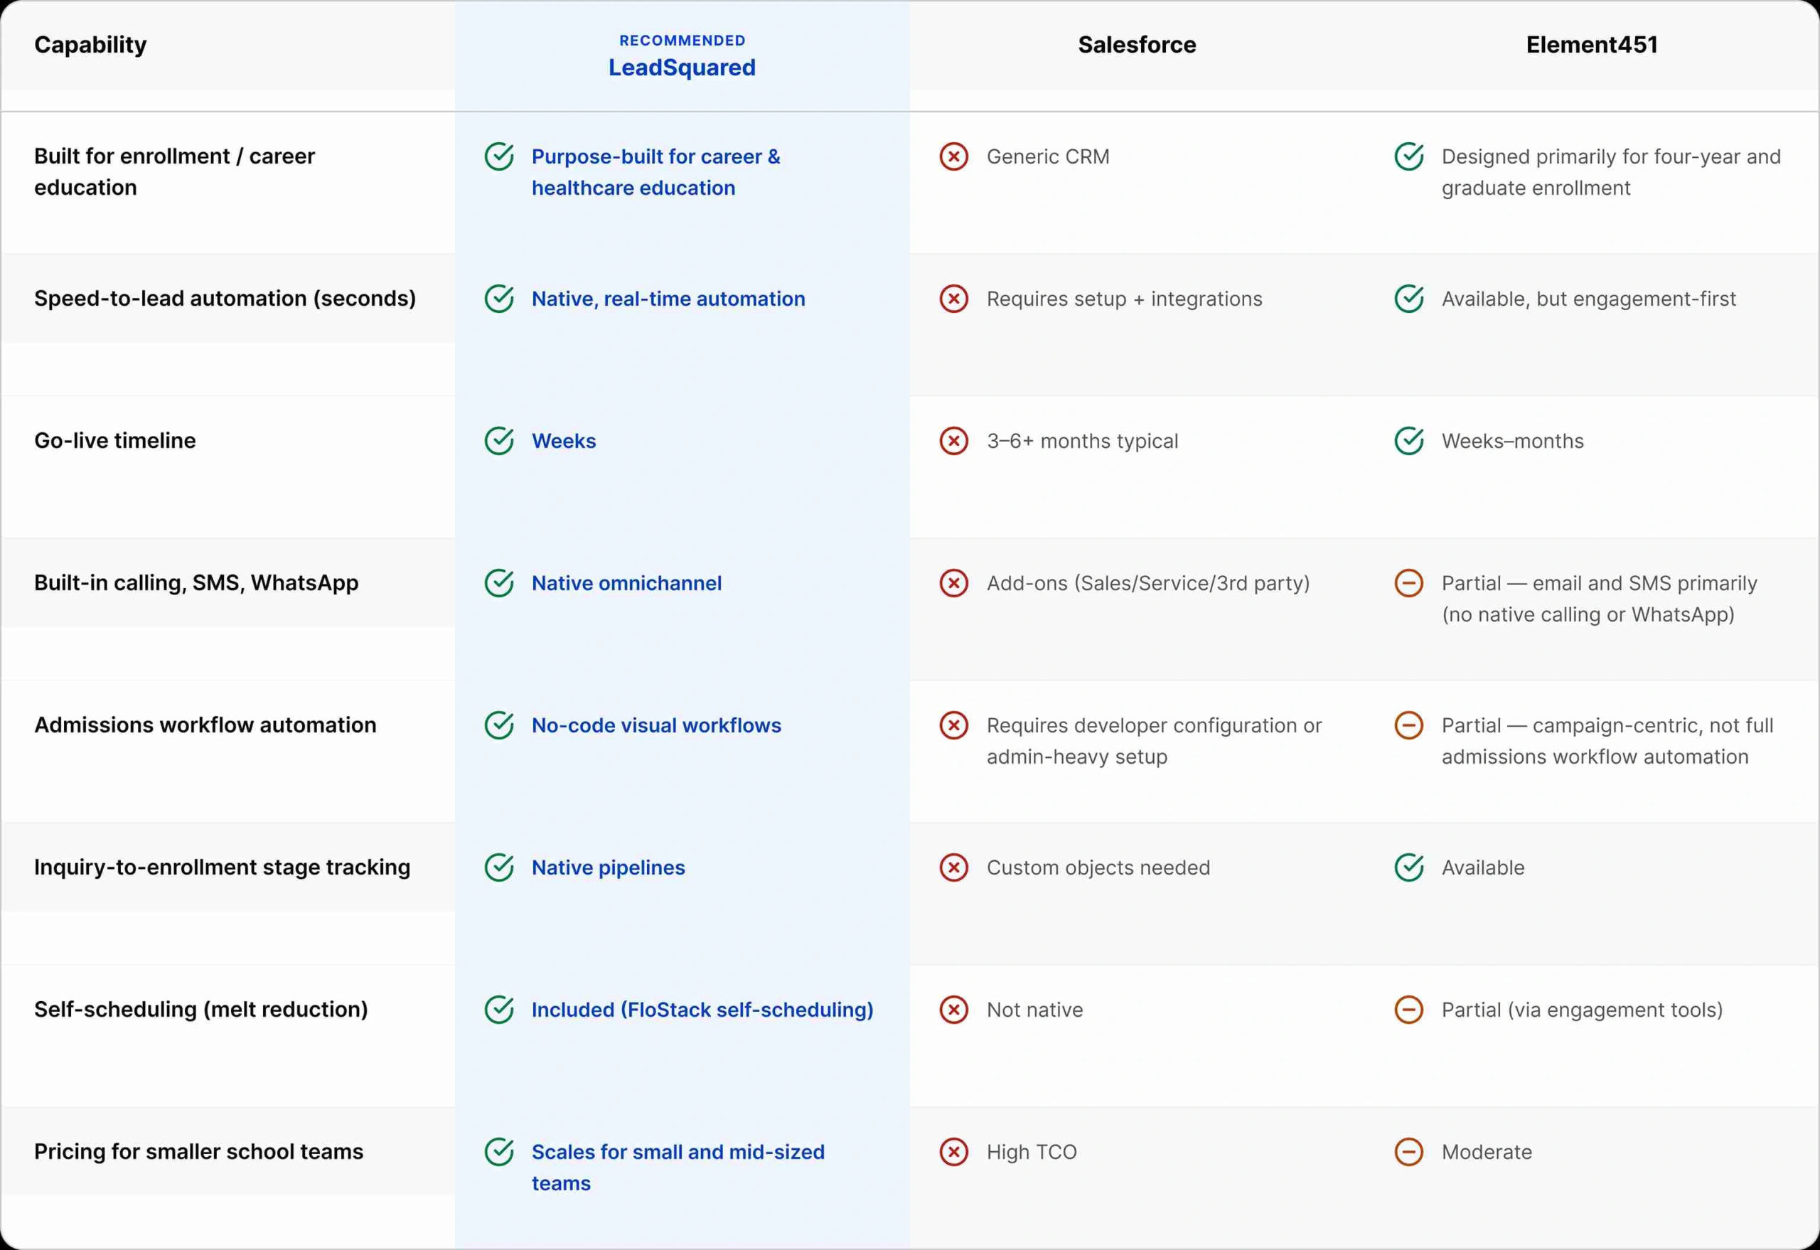Click the 'Moderate' cell text
1820x1250 pixels.
[1487, 1152]
